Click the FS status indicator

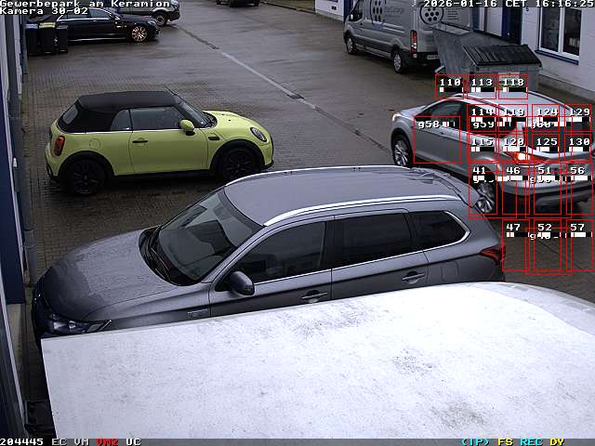(505, 441)
